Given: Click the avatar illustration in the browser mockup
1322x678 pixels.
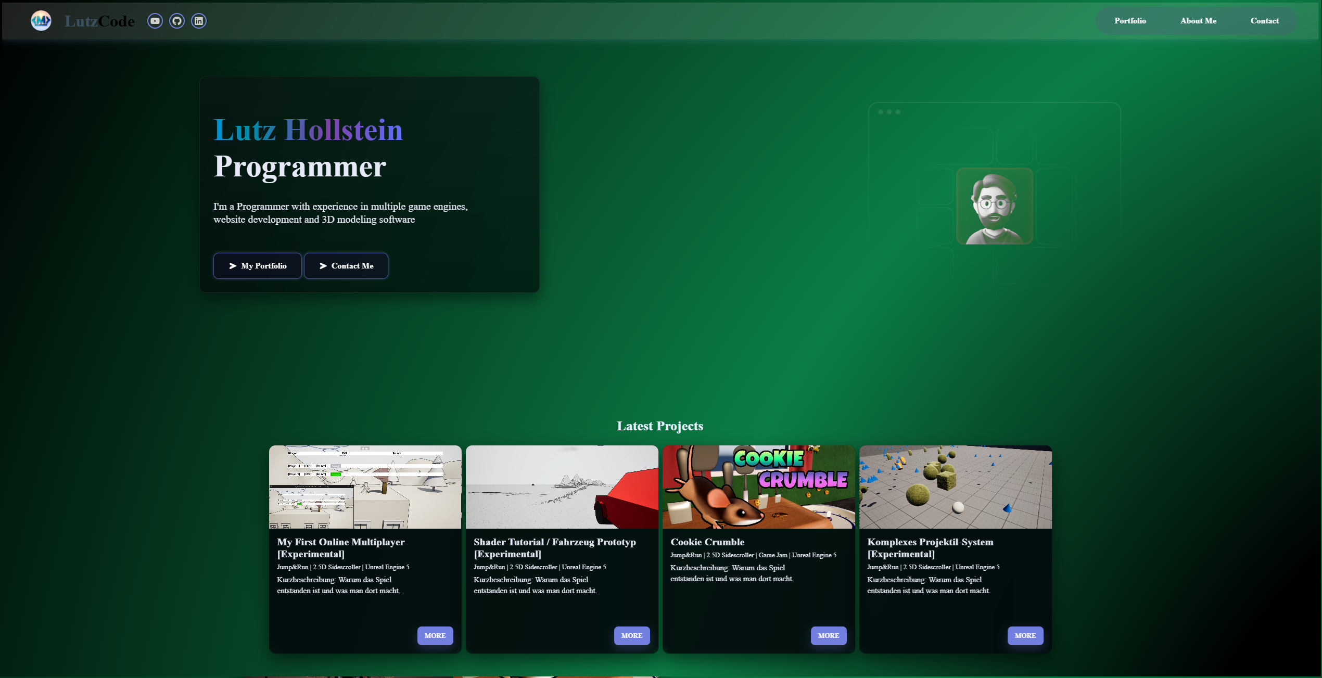Looking at the screenshot, I should [994, 206].
